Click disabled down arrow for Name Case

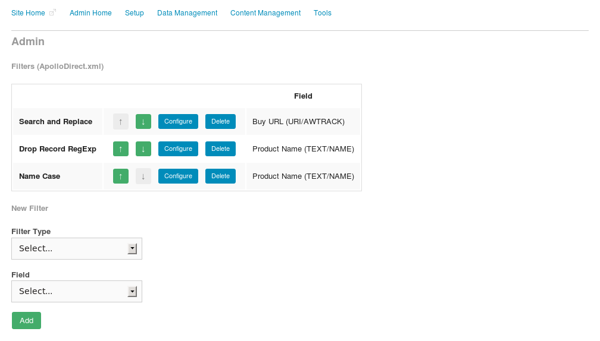coord(143,176)
